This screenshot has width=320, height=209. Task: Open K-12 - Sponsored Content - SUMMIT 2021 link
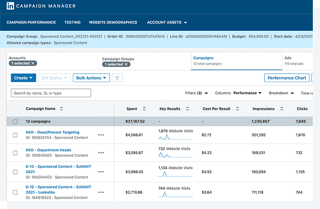coord(58,169)
